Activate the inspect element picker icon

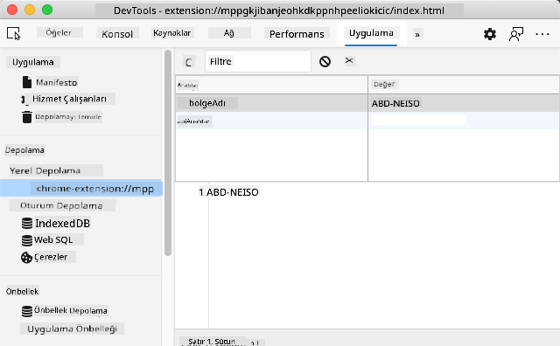(x=14, y=33)
